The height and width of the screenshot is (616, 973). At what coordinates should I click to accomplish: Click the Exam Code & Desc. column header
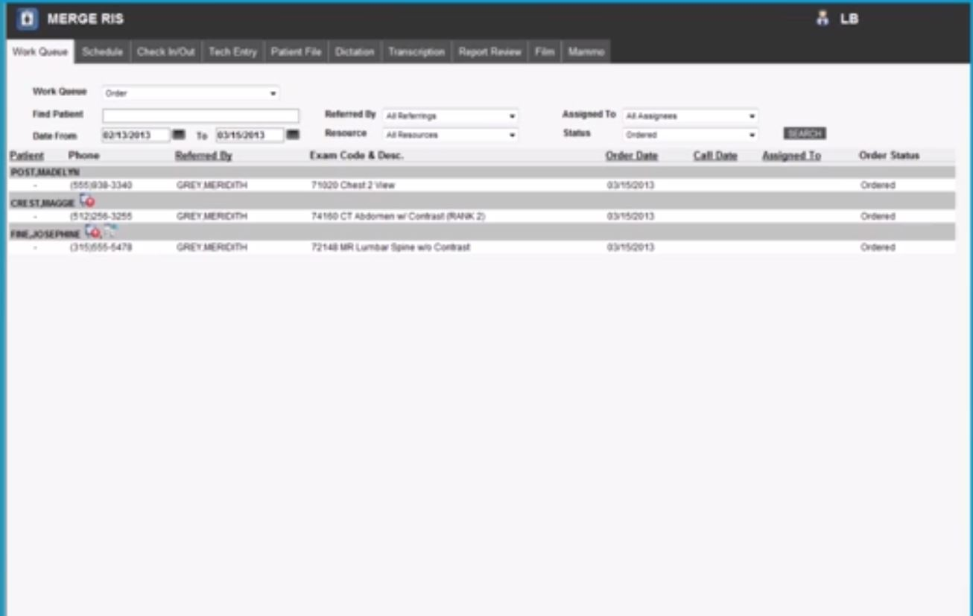pos(356,156)
